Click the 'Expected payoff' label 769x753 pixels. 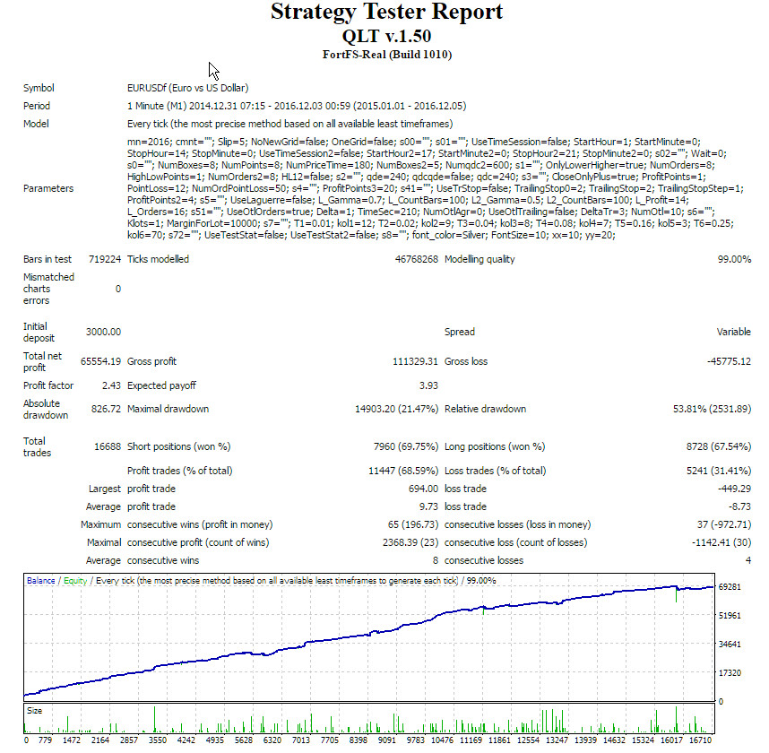click(x=161, y=385)
